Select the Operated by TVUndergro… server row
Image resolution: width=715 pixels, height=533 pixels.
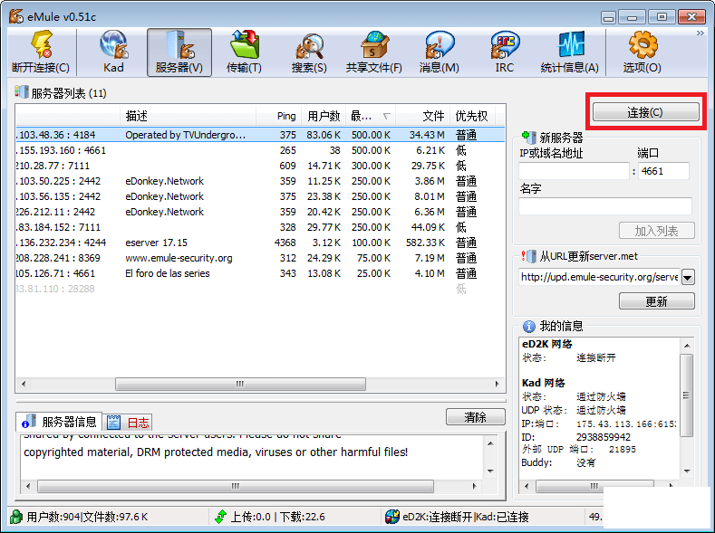260,135
